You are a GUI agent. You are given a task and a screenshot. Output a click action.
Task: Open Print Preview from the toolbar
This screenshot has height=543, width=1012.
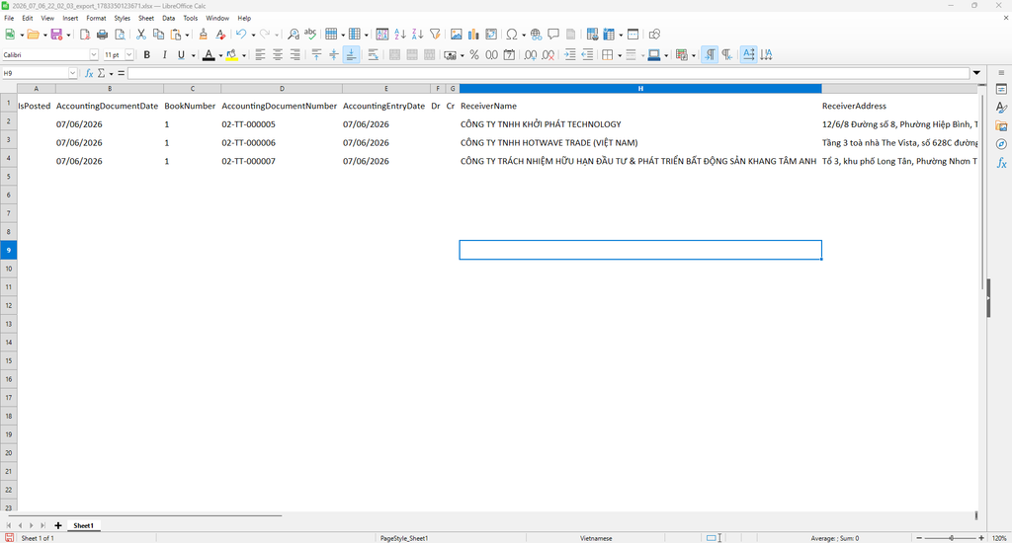tap(120, 35)
